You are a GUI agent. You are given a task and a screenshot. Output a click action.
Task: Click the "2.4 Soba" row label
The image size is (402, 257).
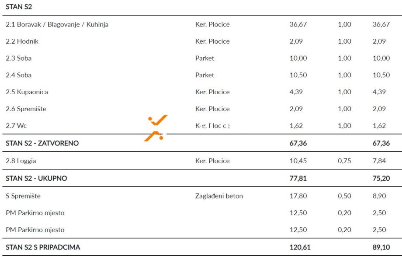pos(18,75)
